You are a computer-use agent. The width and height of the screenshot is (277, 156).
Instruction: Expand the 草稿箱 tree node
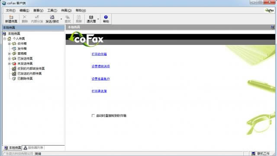pyautogui.click(x=10, y=54)
